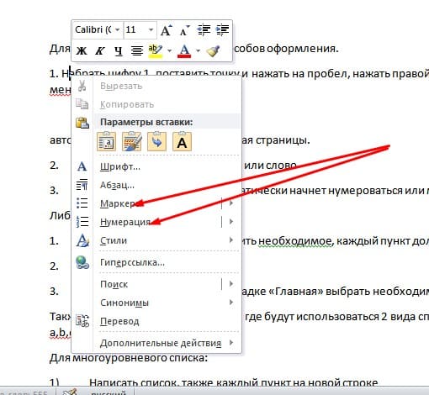This screenshot has width=429, height=395.
Task: Expand Маркеры submenu arrow
Action: pos(231,203)
